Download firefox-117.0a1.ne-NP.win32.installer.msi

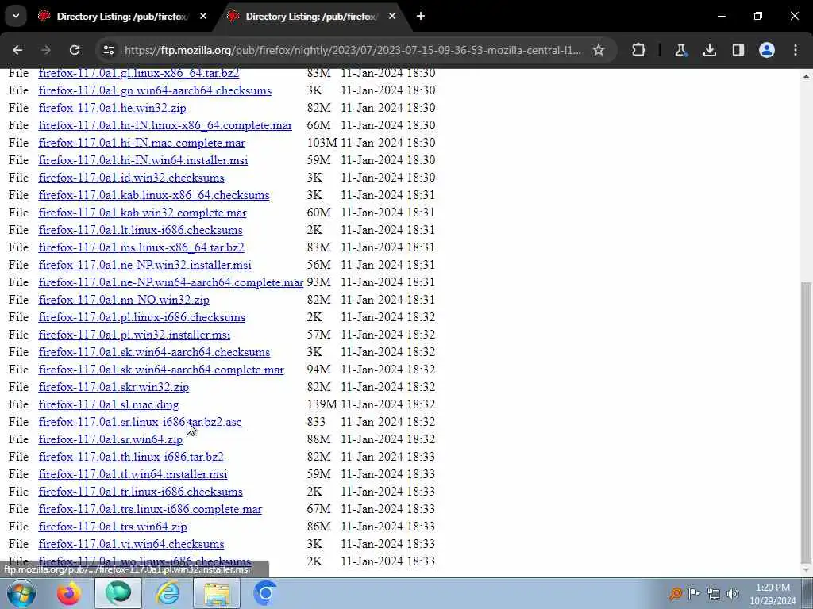click(x=145, y=265)
